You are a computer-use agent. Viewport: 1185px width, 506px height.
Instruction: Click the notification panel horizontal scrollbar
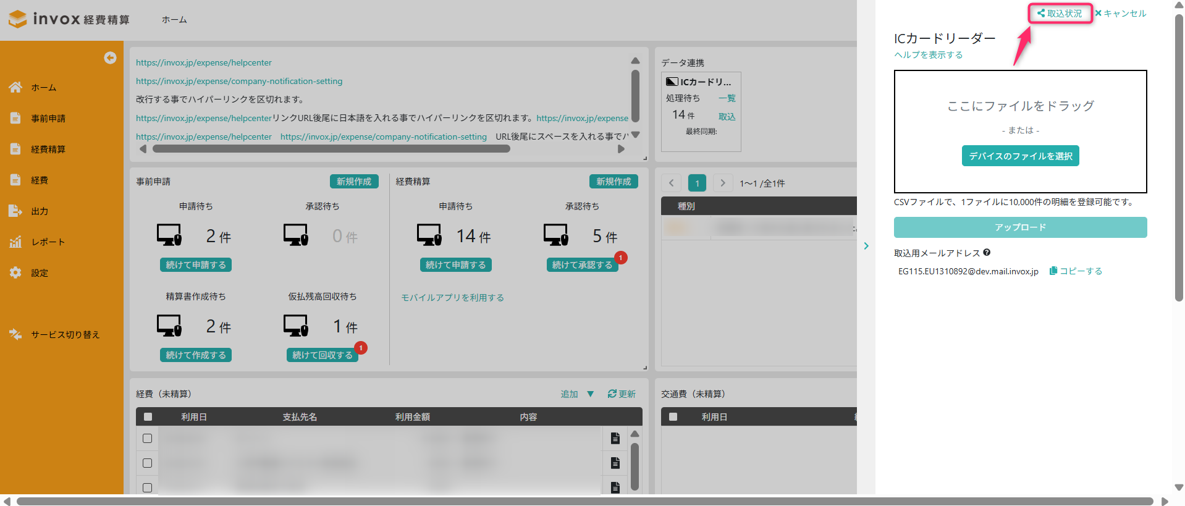coord(331,149)
